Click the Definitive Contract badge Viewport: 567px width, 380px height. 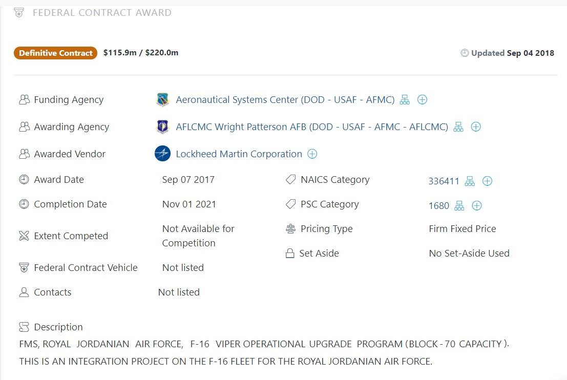56,53
